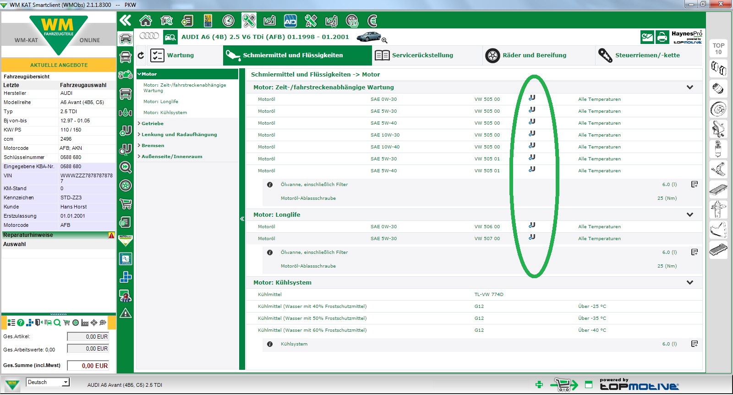
Task: Select the wrench and screwdriver maintenance icon
Action: click(249, 21)
